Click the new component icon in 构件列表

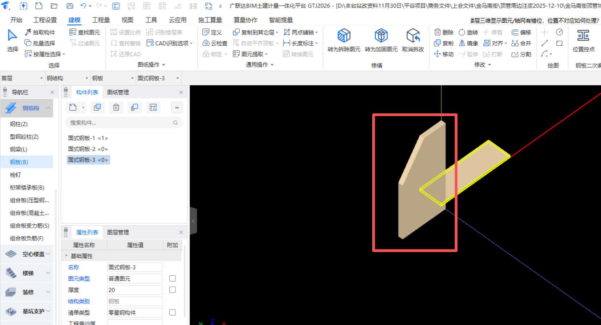click(x=73, y=107)
